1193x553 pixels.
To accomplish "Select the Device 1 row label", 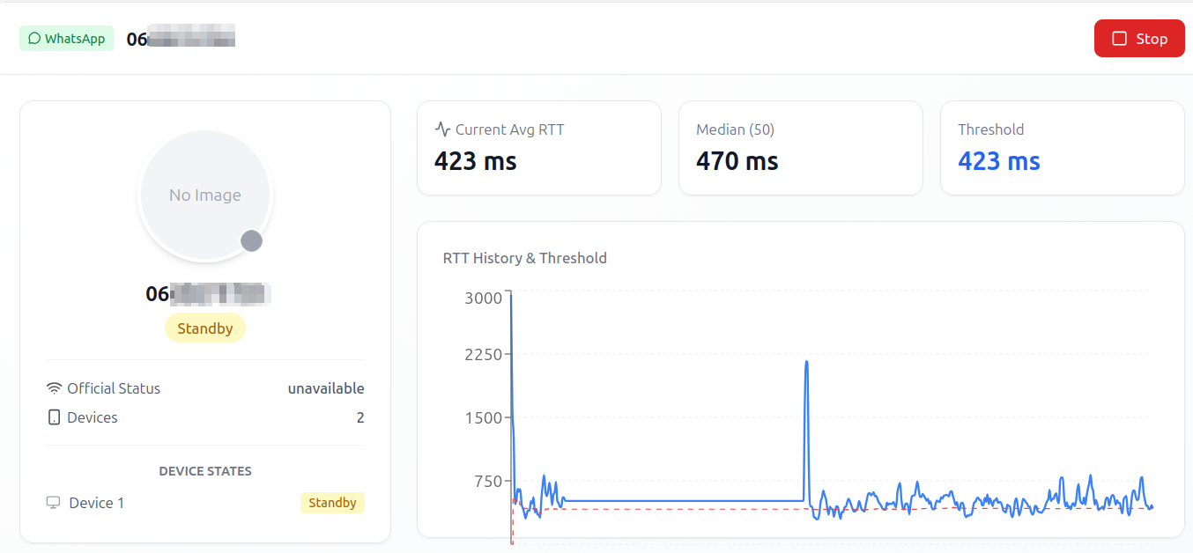I will (x=96, y=503).
